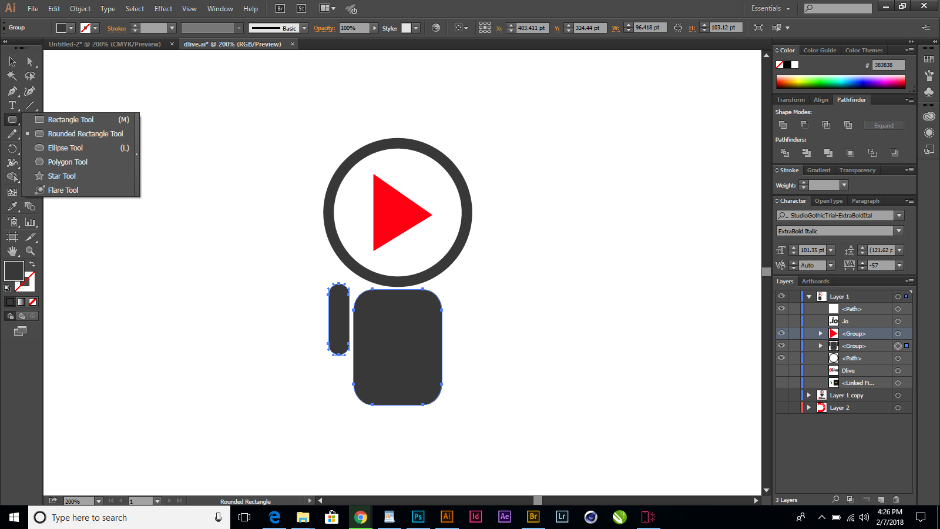Open the Essentials workspace switcher

[770, 9]
